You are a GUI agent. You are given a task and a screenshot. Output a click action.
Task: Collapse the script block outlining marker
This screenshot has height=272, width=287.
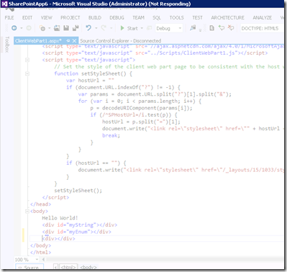point(27,60)
